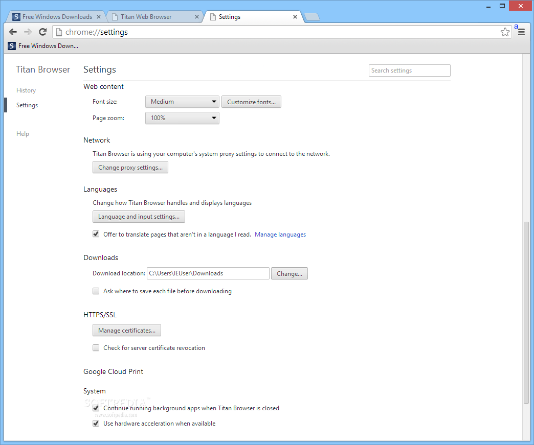Enable Ask where to save each file
534x445 pixels.
coord(96,291)
